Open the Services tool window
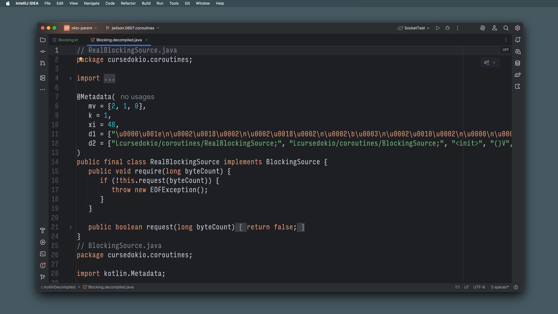This screenshot has height=314, width=558. coord(43,242)
